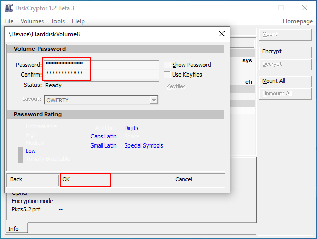Click the Encryption mode info row
Viewport: 317px width, 239px height.
pyautogui.click(x=38, y=201)
